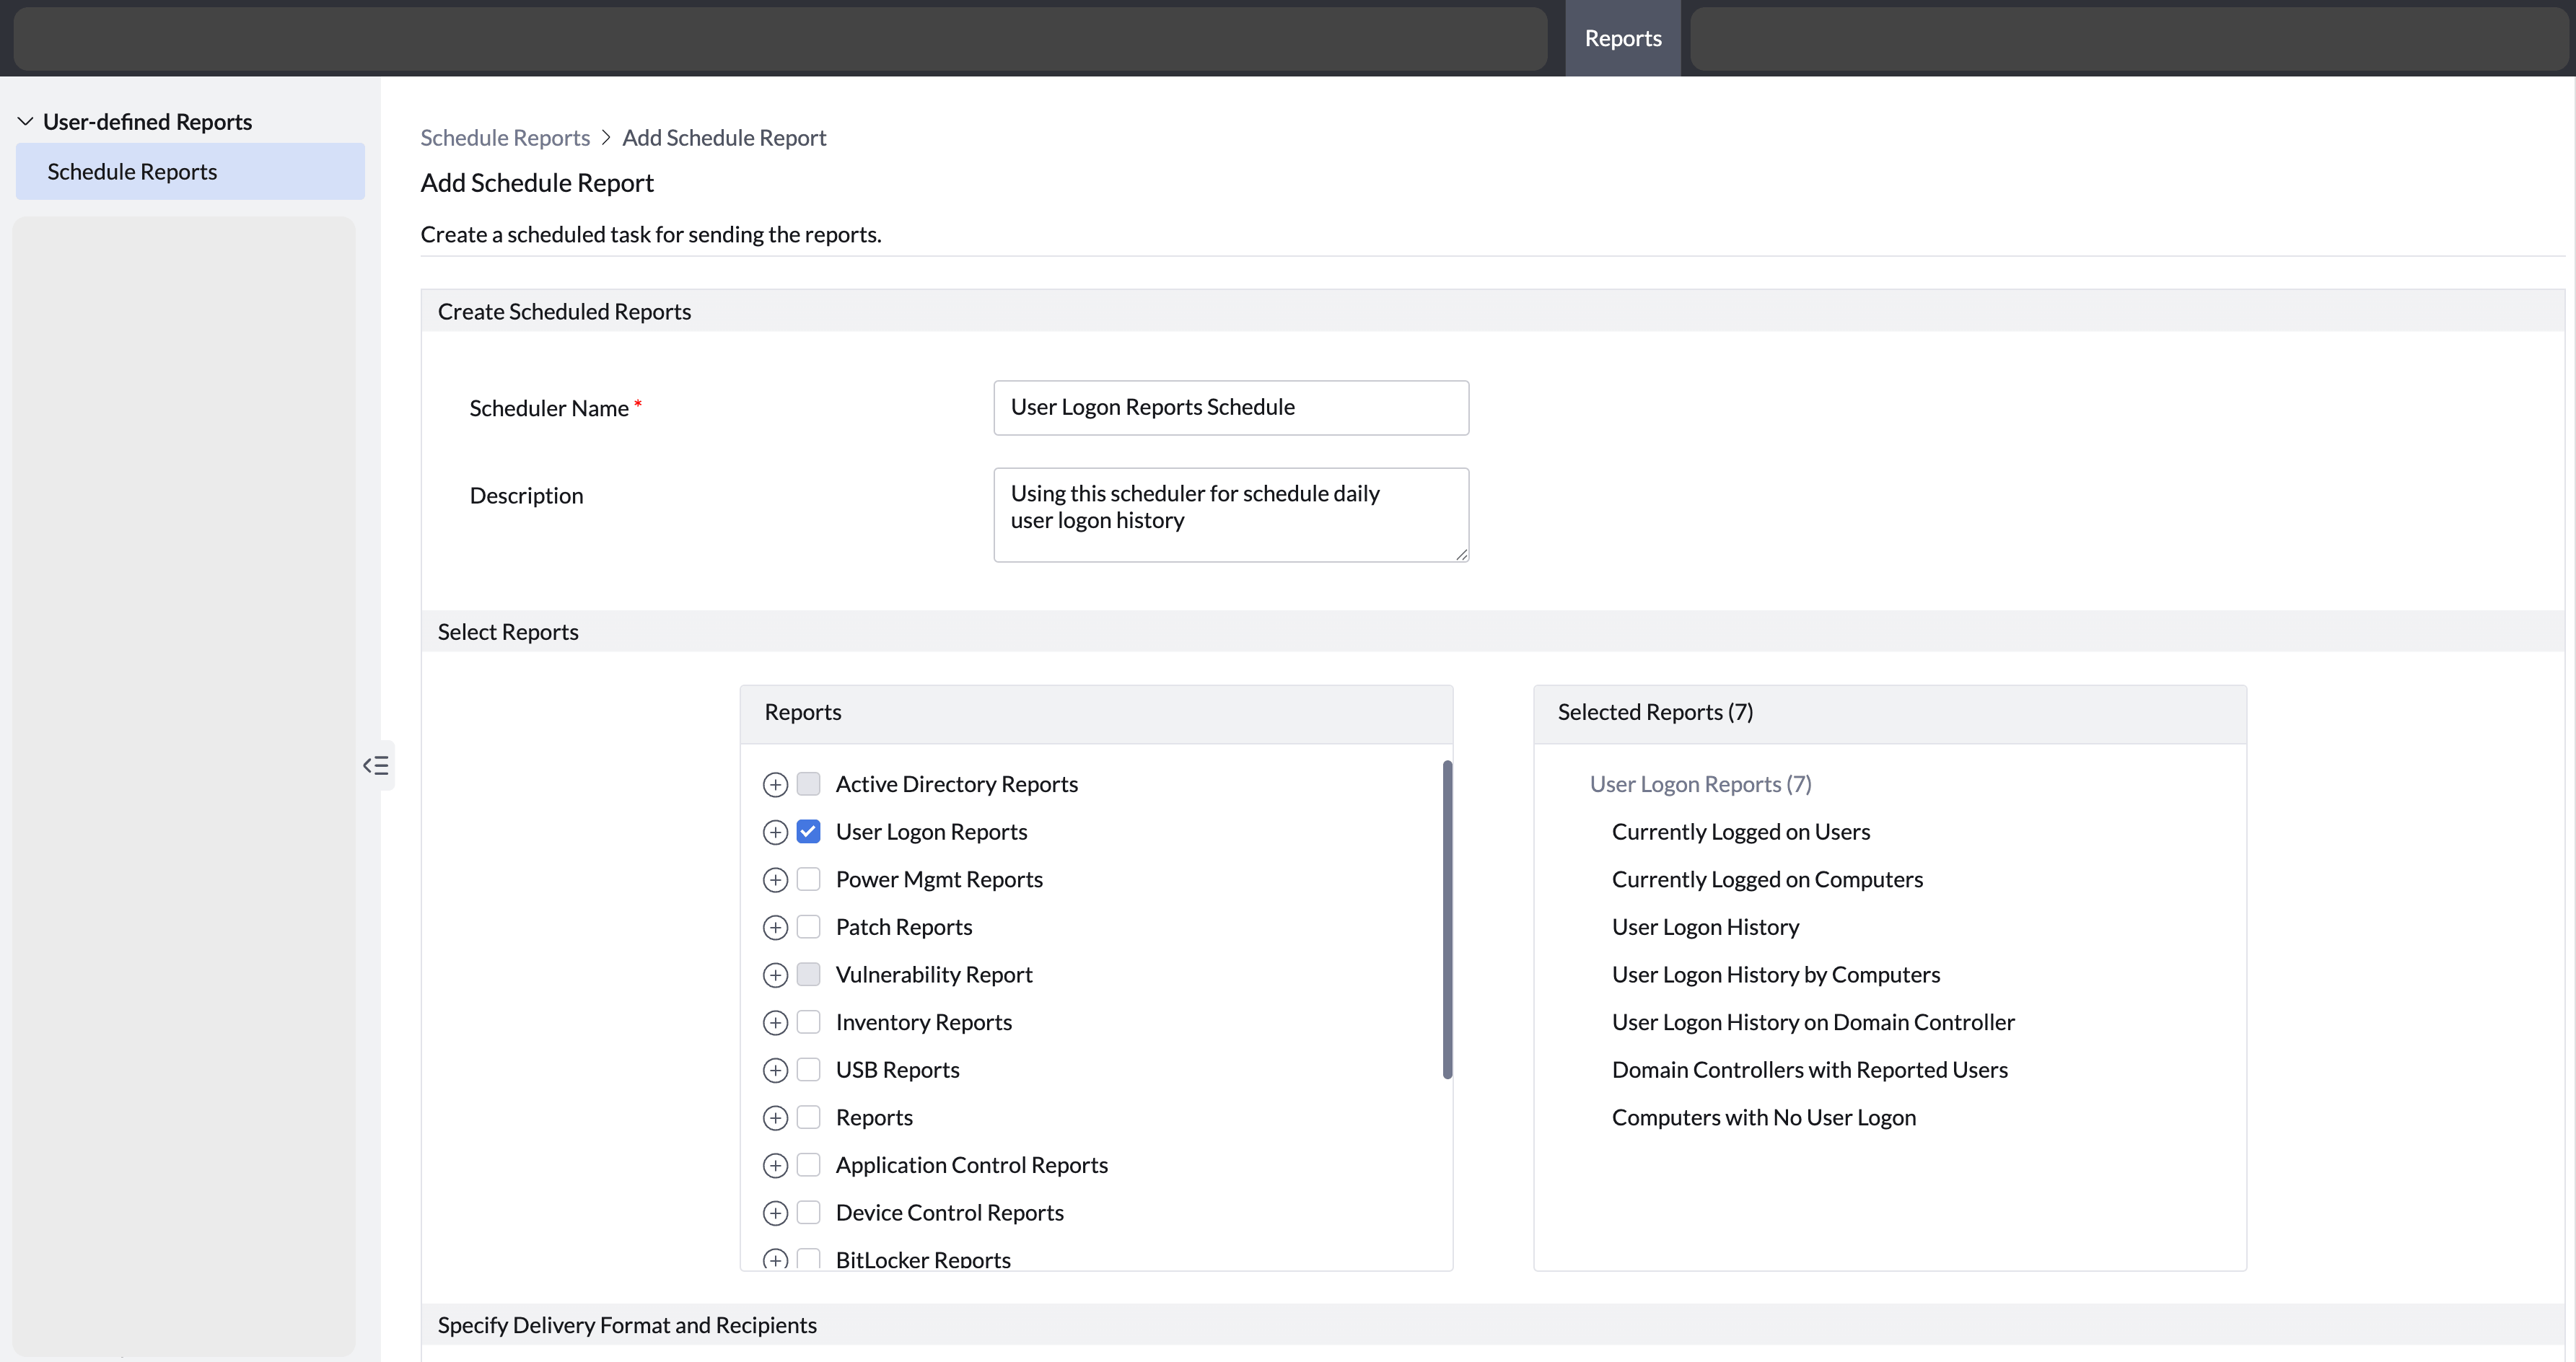This screenshot has width=2576, height=1362.
Task: Click the User Logon Reports label
Action: coord(931,832)
